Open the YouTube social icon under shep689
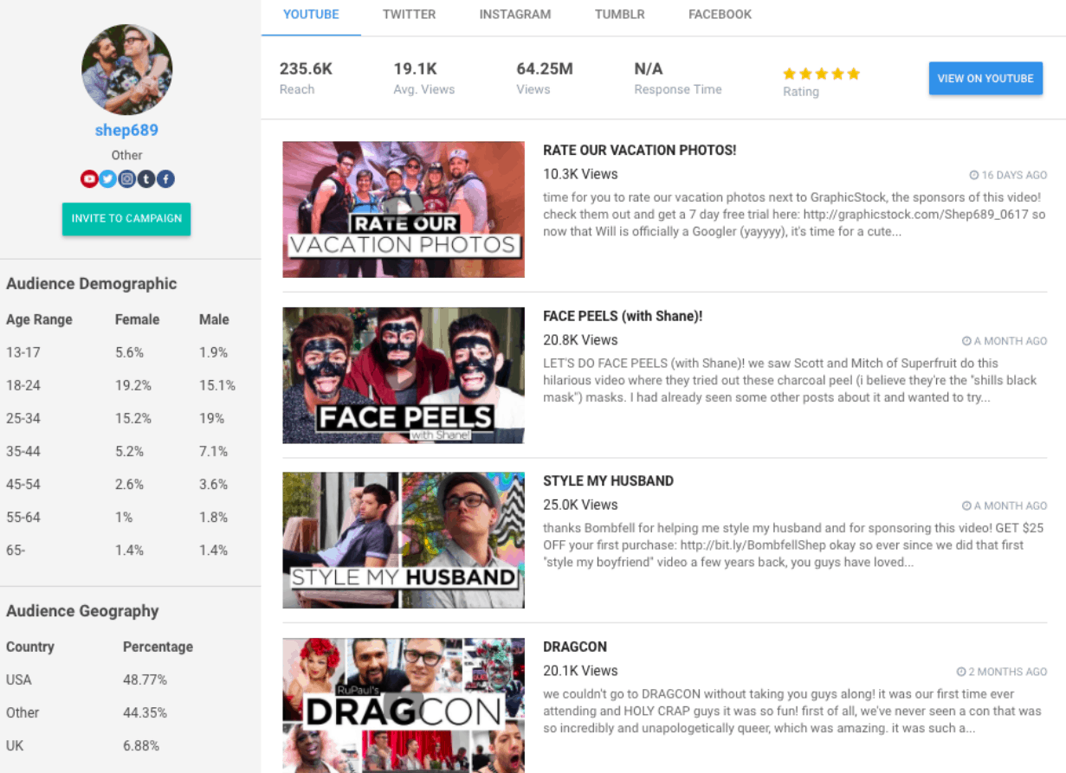 click(89, 179)
